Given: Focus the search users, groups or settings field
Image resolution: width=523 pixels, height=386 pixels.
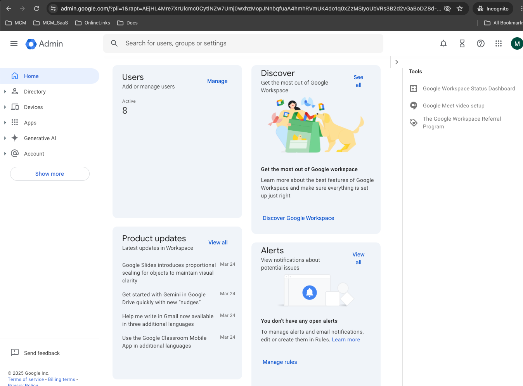Looking at the screenshot, I should (248, 43).
